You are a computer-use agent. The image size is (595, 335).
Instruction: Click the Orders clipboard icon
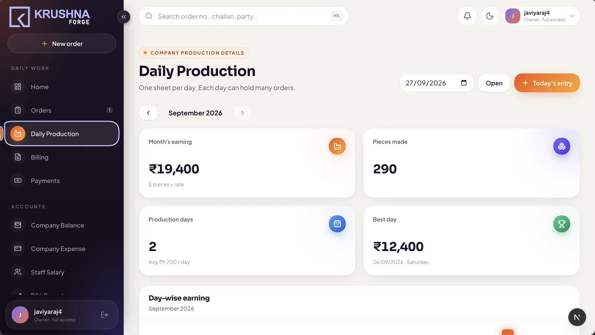coord(18,110)
